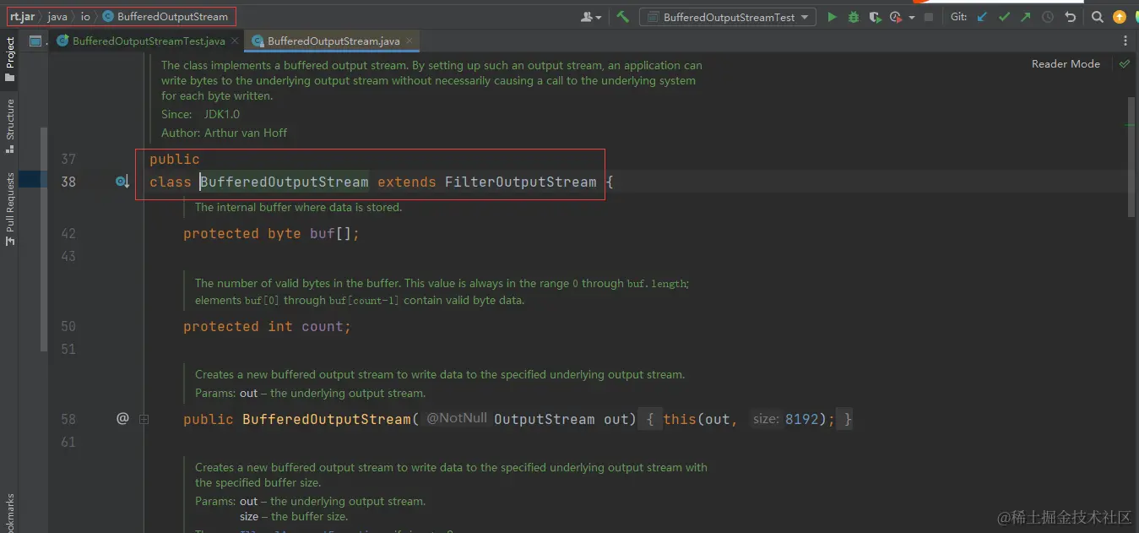Click line number 50 in the gutter

(x=68, y=327)
